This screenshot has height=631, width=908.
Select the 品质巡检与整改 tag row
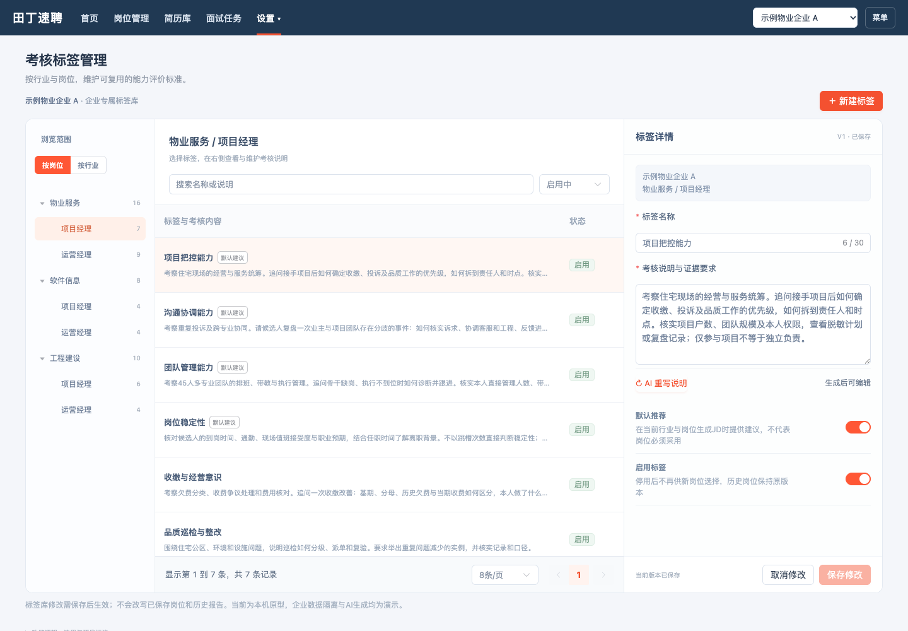pos(389,535)
